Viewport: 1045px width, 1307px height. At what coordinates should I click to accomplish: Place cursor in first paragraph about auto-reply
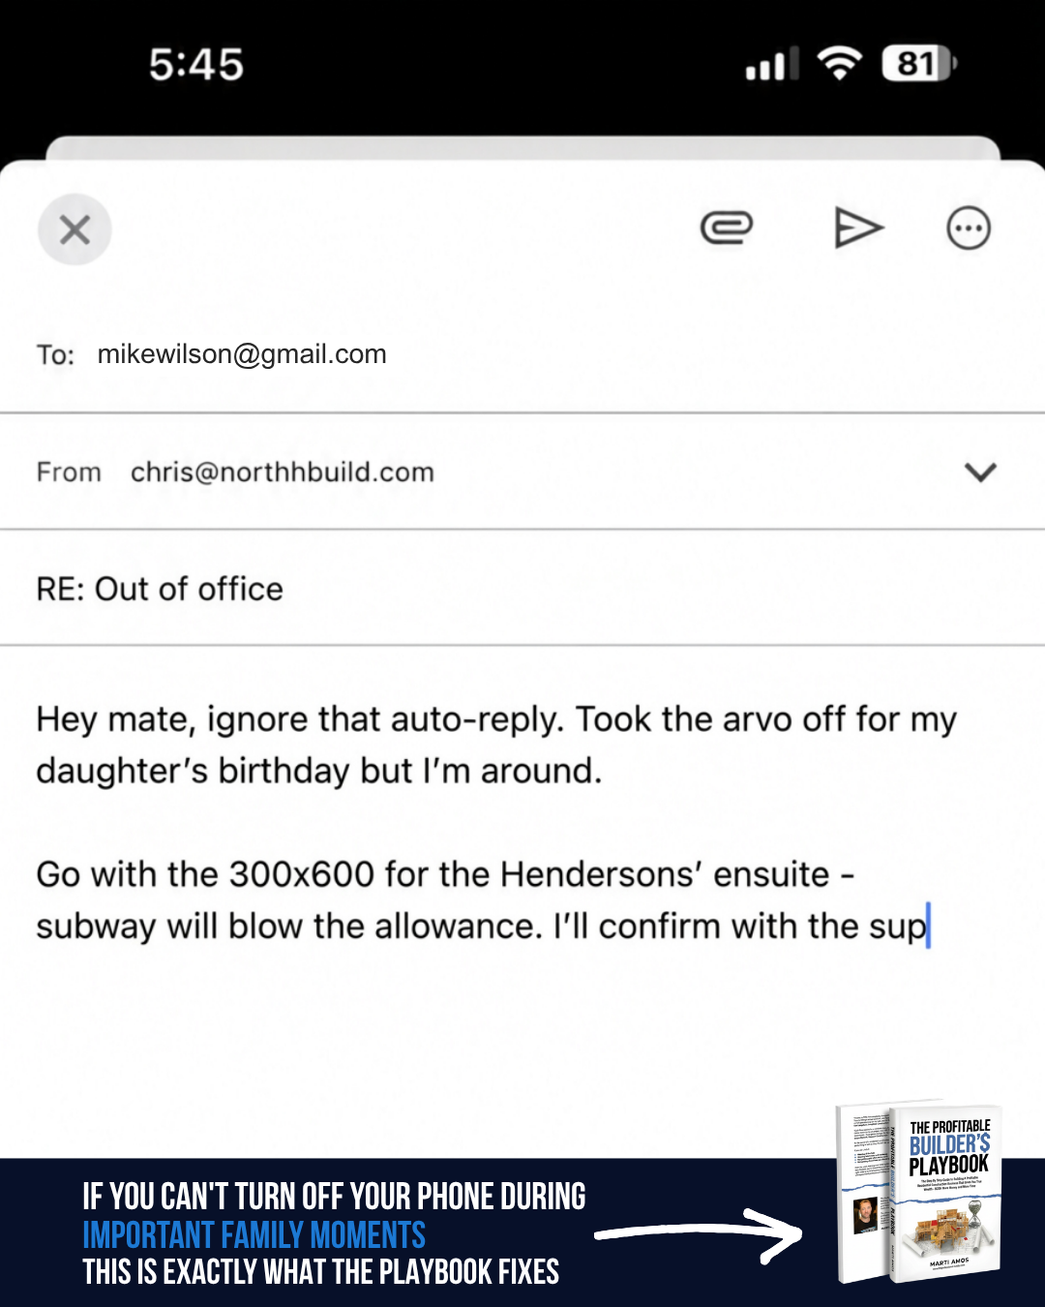coord(496,745)
